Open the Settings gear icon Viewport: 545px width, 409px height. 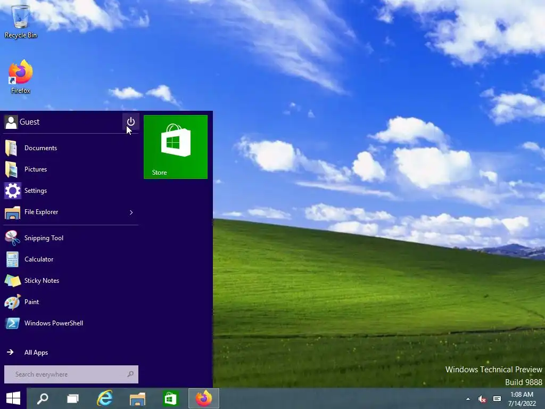[13, 191]
